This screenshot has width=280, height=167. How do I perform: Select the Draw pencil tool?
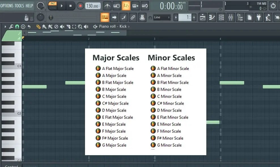tap(38, 27)
